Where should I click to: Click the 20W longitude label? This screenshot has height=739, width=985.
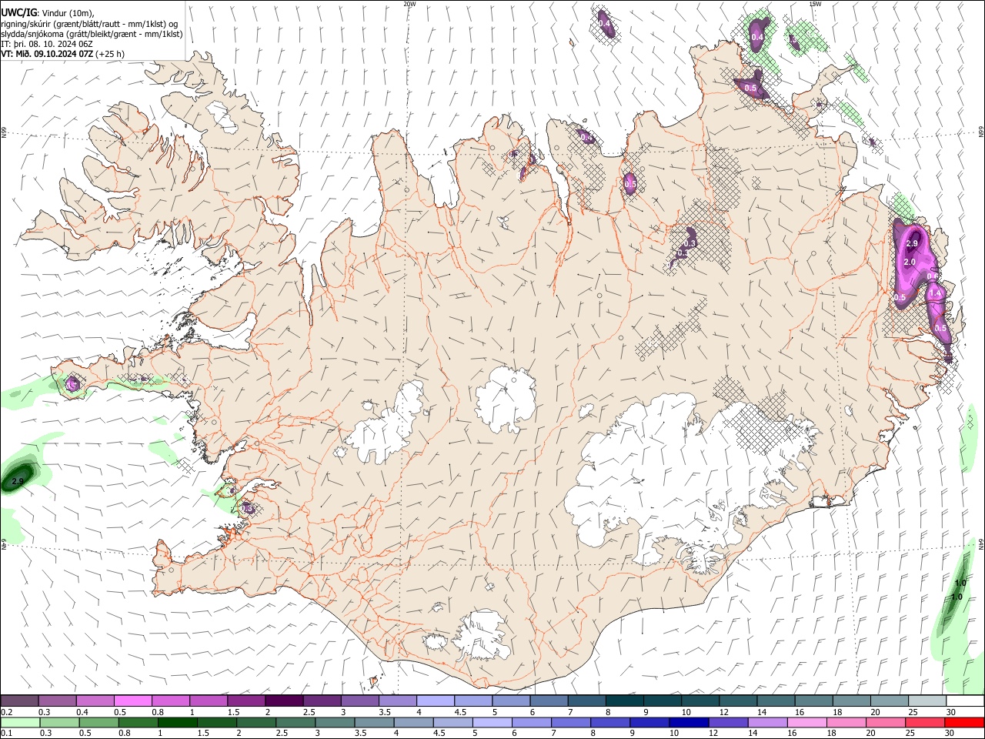[x=409, y=4]
